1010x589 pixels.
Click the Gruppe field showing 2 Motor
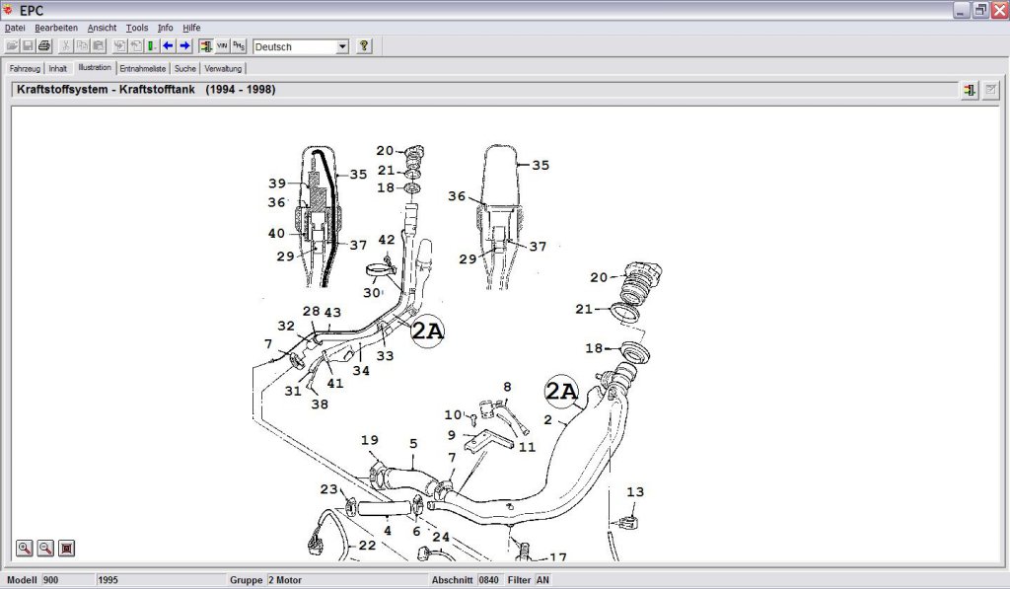(348, 580)
